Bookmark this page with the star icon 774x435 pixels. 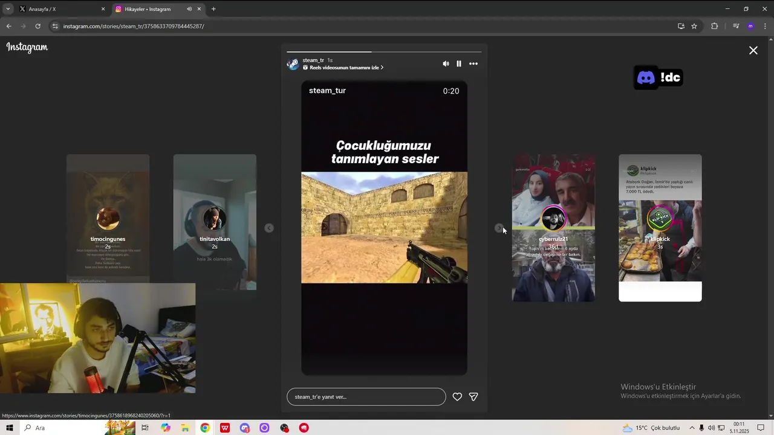(x=694, y=26)
